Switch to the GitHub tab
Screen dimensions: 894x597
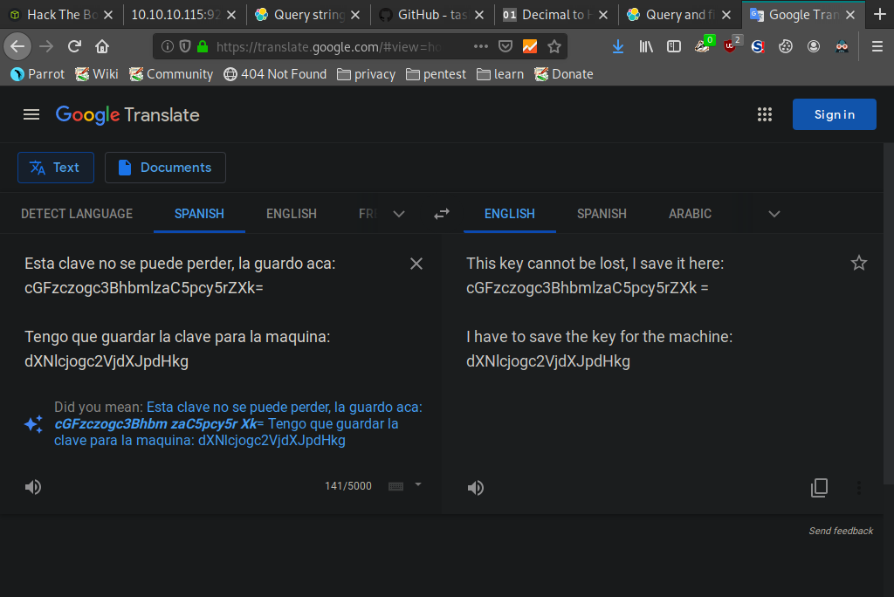[x=432, y=15]
